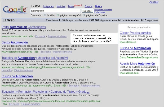Switch to the Noticias tab

click(x=61, y=6)
